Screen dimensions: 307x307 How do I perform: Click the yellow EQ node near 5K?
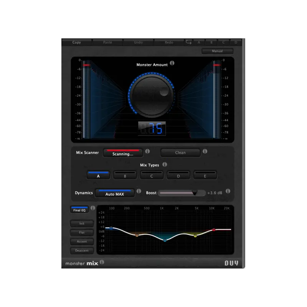(195, 236)
